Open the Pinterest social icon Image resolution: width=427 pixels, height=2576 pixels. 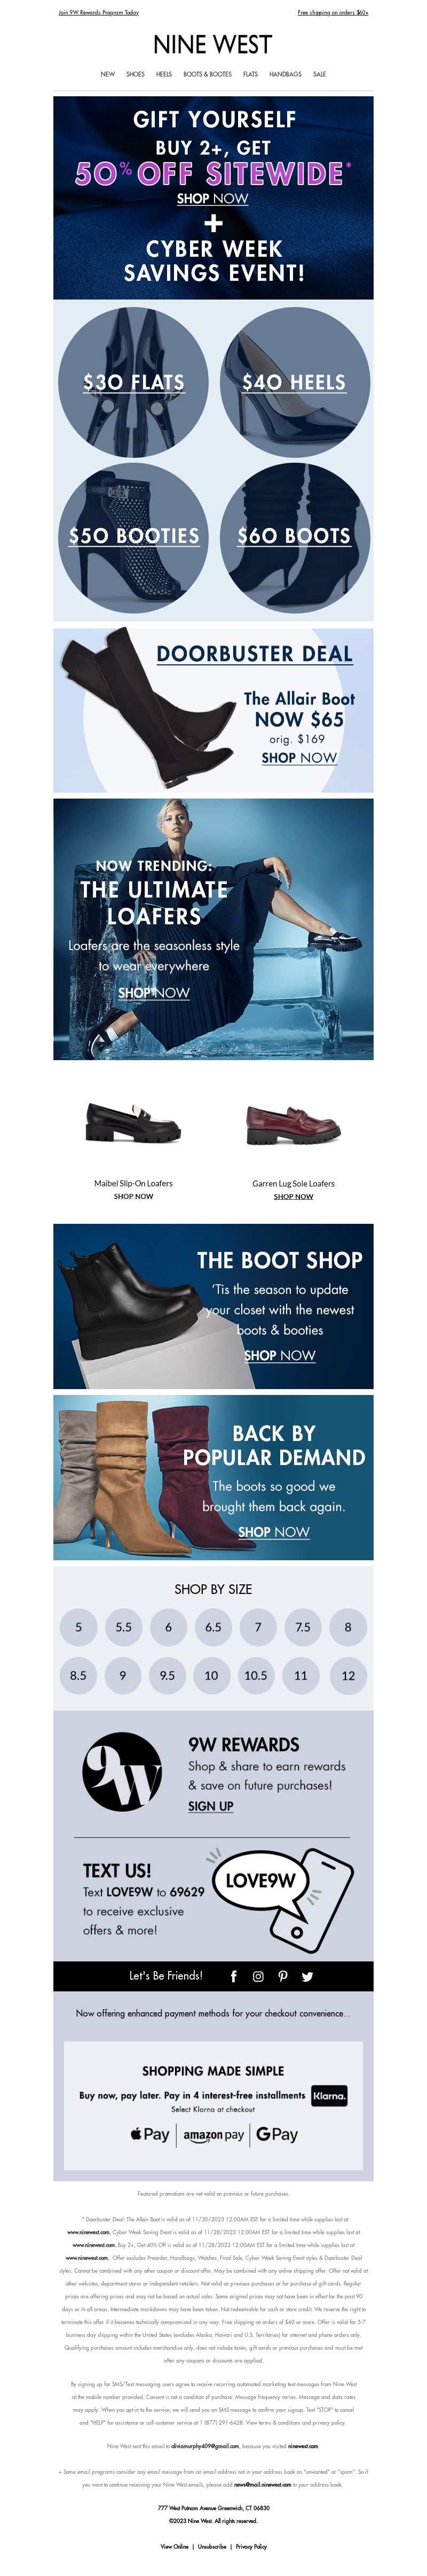282,1976
